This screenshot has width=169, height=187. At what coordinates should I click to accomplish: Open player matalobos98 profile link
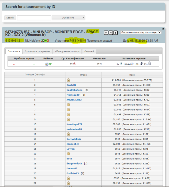point(74,129)
